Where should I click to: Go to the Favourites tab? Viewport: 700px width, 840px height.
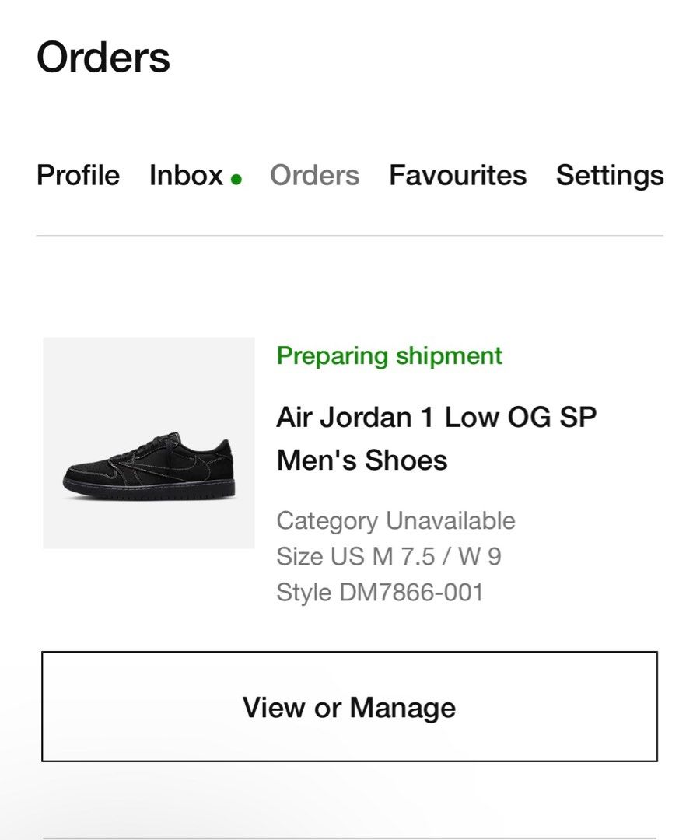(x=457, y=176)
